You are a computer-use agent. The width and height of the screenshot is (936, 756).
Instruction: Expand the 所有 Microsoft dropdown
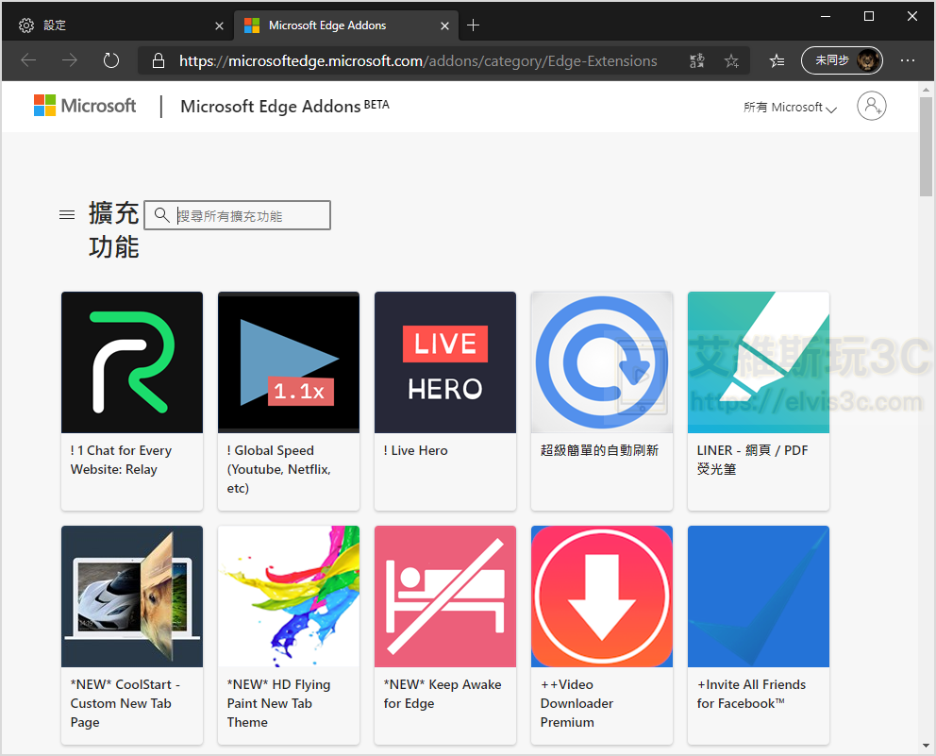pyautogui.click(x=790, y=108)
